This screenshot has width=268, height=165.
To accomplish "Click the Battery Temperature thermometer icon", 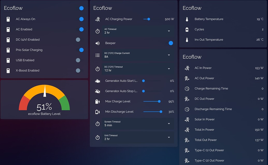I will pyautogui.click(x=187, y=19).
